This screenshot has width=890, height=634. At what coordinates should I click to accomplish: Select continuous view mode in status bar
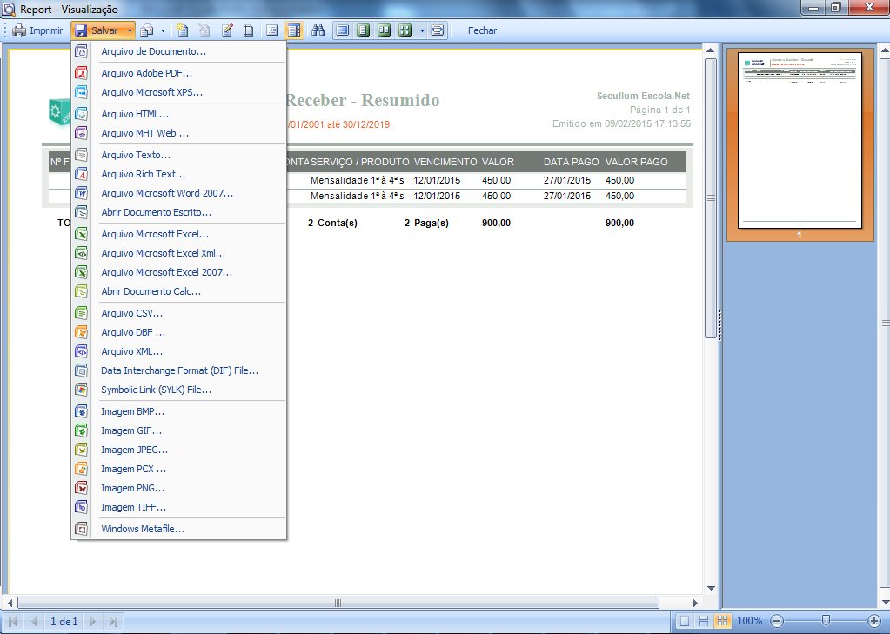[x=703, y=621]
